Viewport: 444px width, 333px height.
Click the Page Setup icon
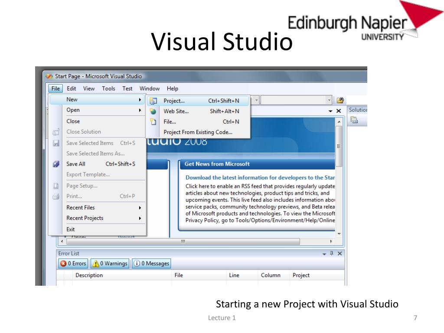pyautogui.click(x=56, y=186)
